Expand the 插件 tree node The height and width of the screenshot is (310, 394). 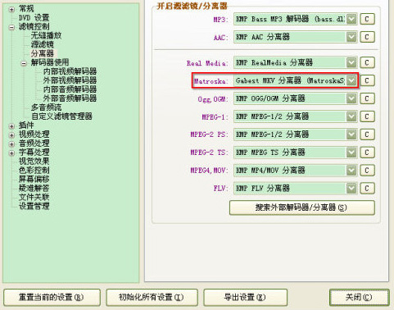11,126
